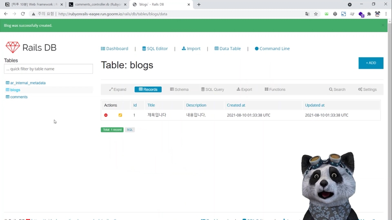Expand the table view
The width and height of the screenshot is (392, 220).
[118, 89]
